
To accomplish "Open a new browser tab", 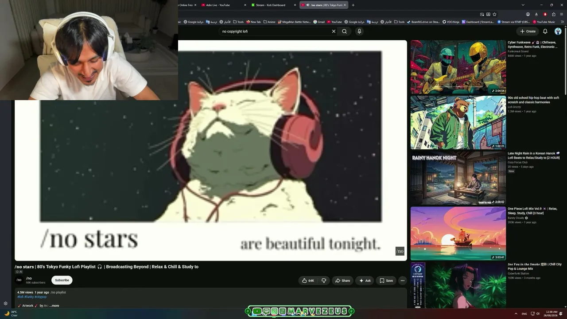I will click(x=353, y=5).
